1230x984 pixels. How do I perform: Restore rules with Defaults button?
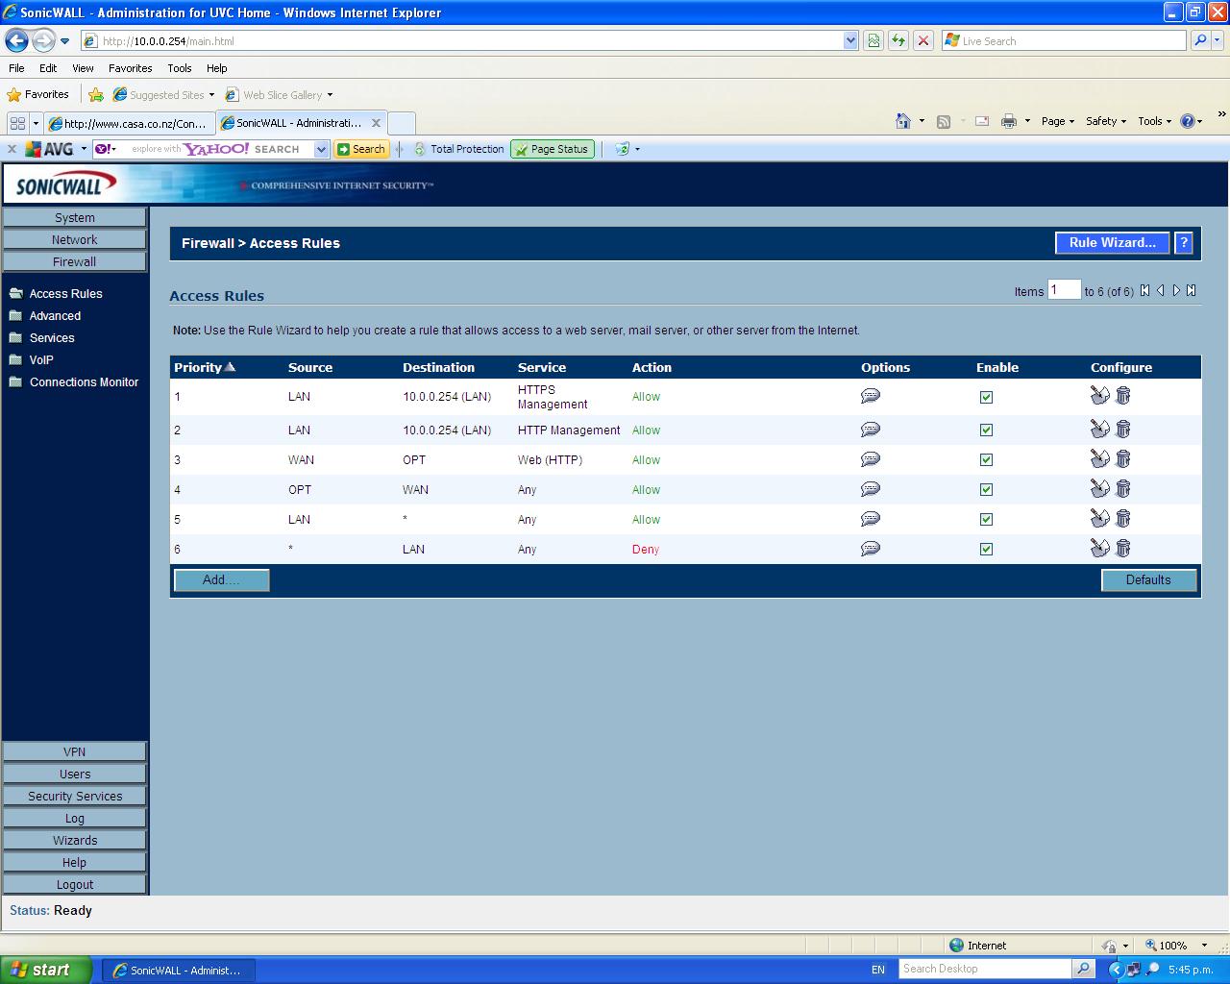tap(1148, 580)
